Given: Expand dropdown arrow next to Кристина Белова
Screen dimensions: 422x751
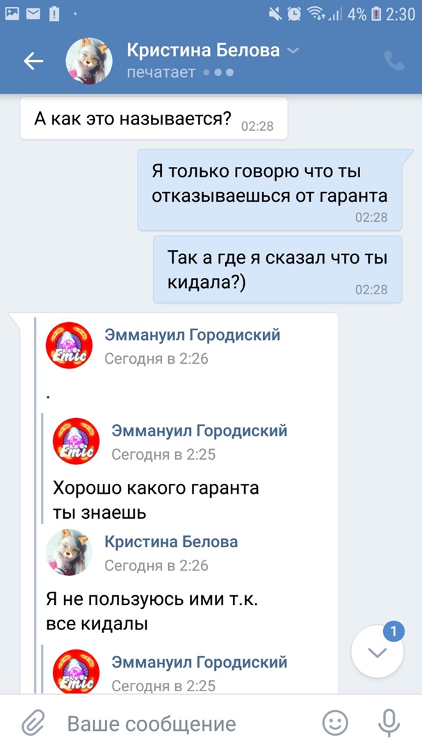Looking at the screenshot, I should [x=293, y=50].
